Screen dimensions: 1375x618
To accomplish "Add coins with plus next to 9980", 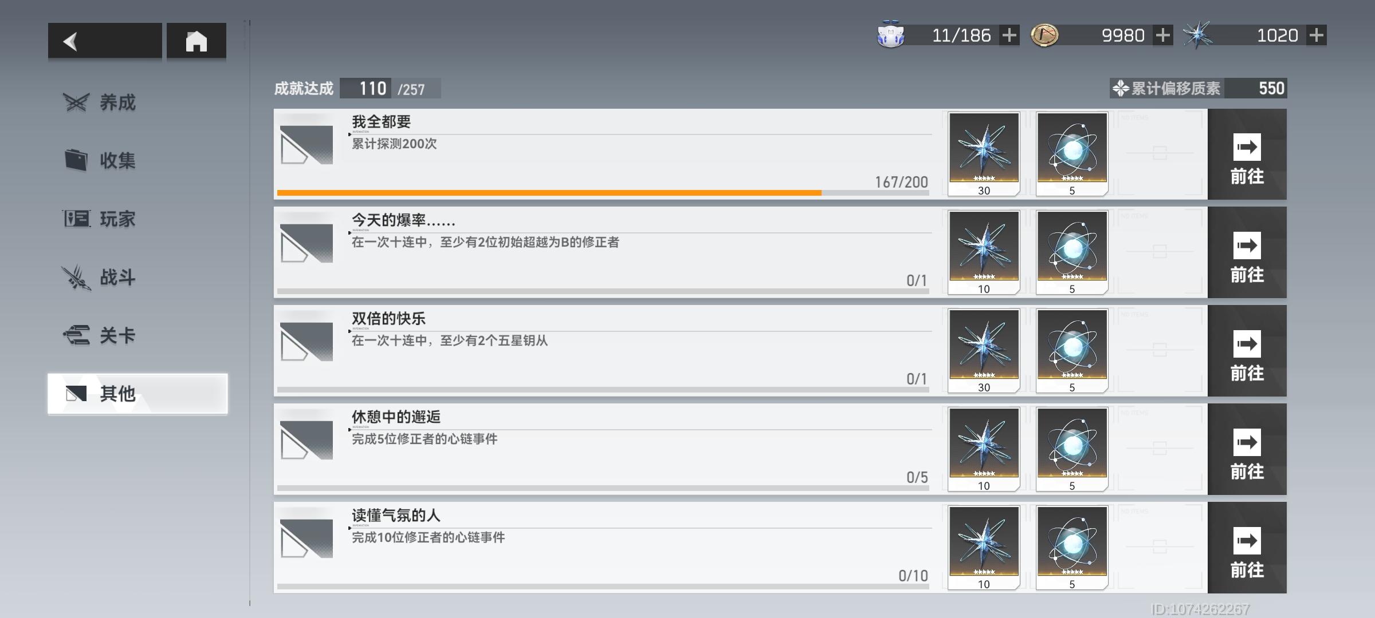I will [x=1162, y=35].
